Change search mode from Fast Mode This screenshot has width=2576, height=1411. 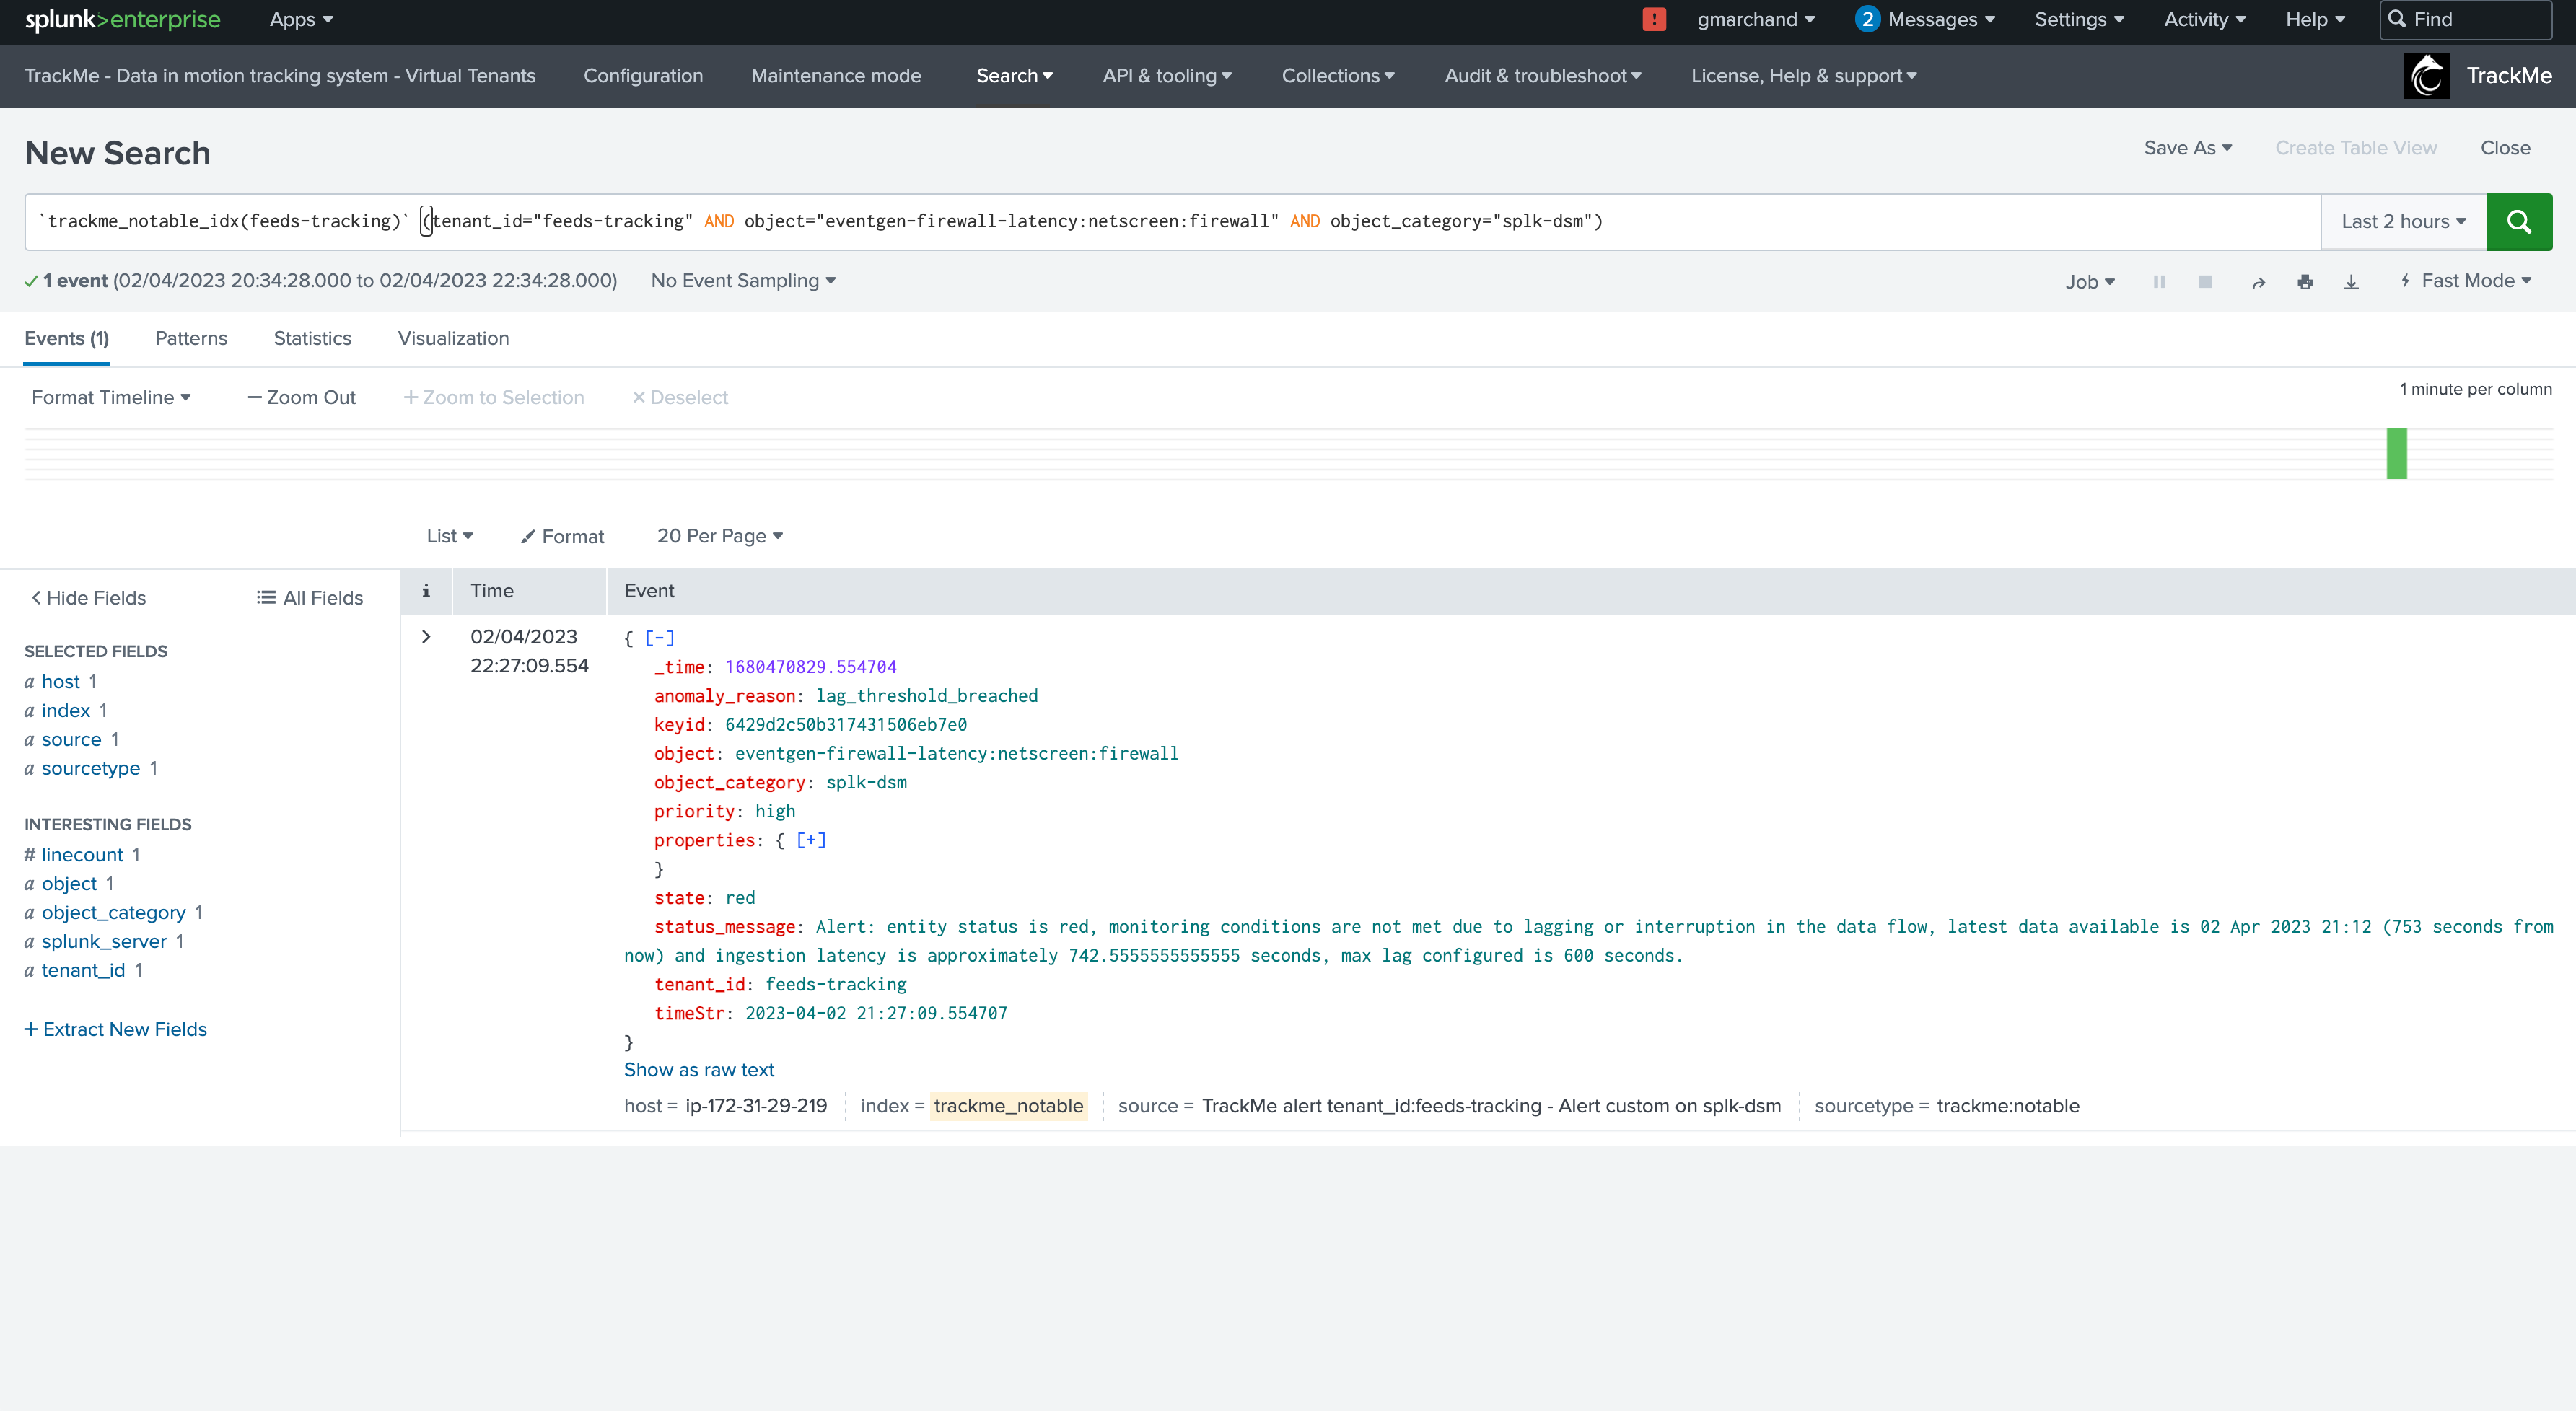2465,281
